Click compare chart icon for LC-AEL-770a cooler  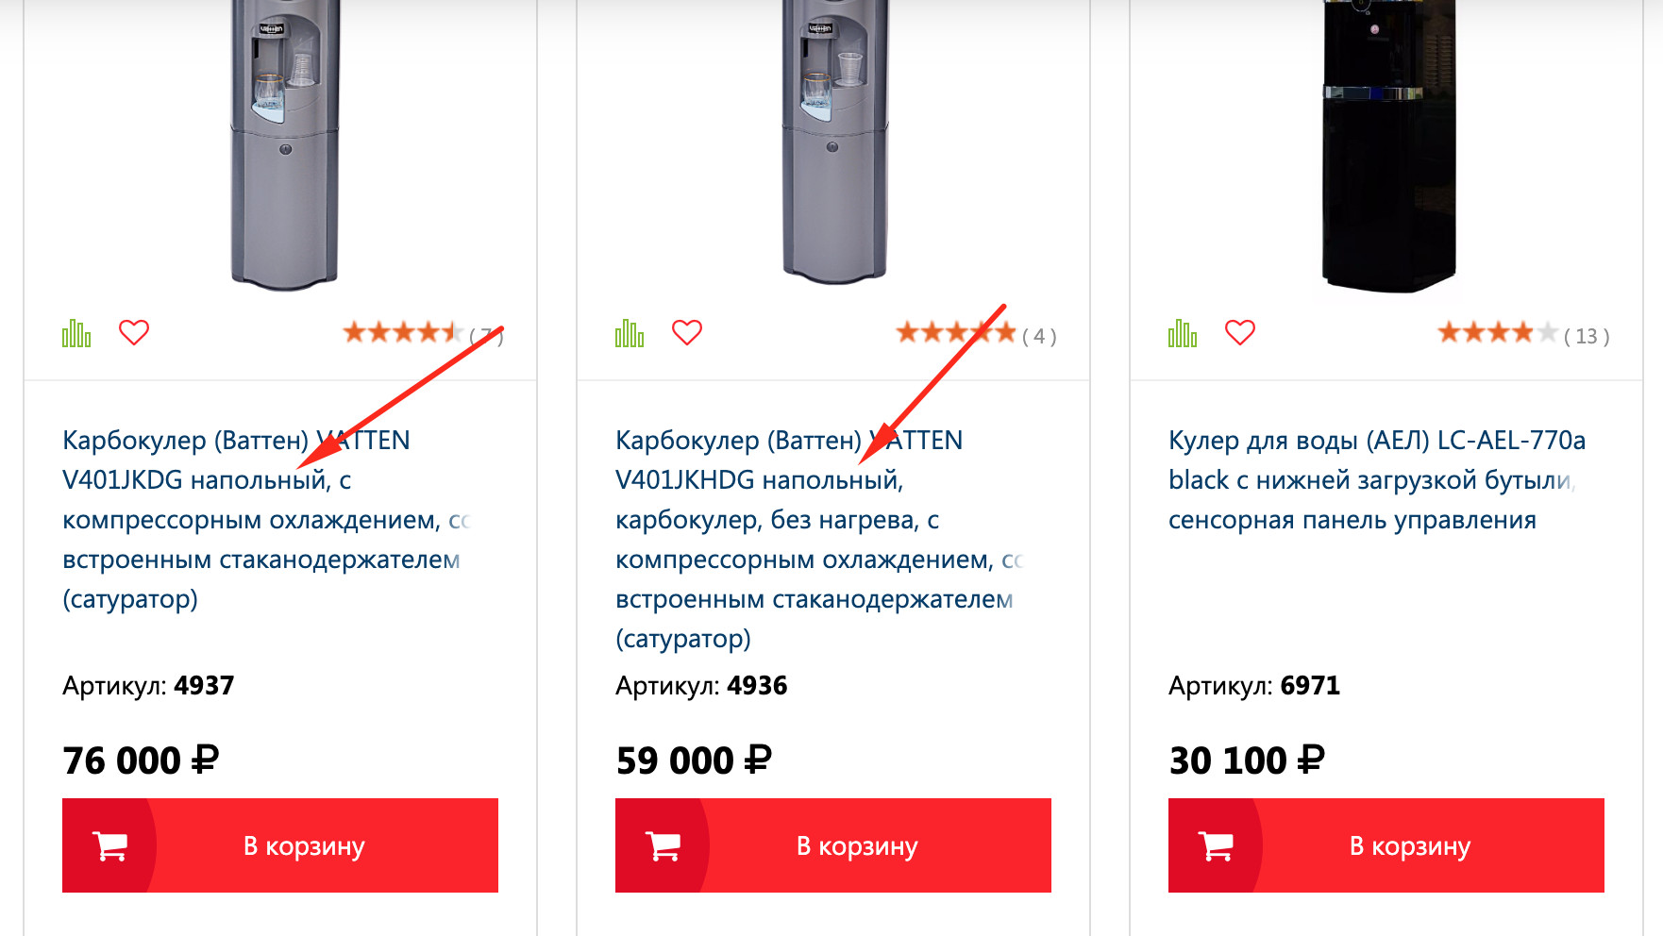point(1183,333)
